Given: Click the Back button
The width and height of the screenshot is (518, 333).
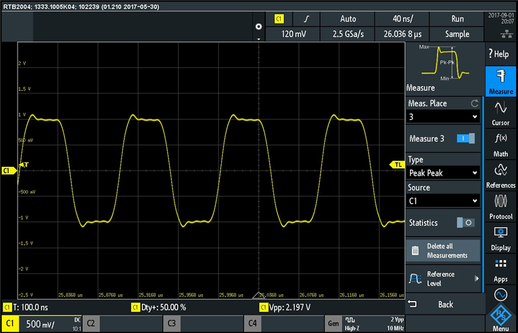Looking at the screenshot, I should tap(443, 304).
